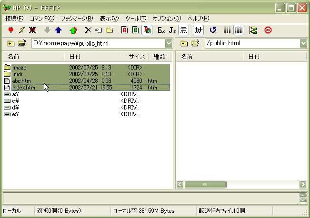This screenshot has width=310, height=218.
Task: Click the red Abort transfer icon
Action: pos(268,30)
